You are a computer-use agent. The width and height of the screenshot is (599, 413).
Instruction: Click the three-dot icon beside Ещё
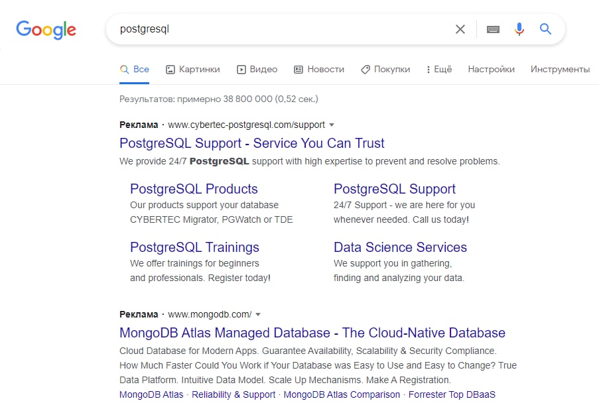tap(429, 70)
